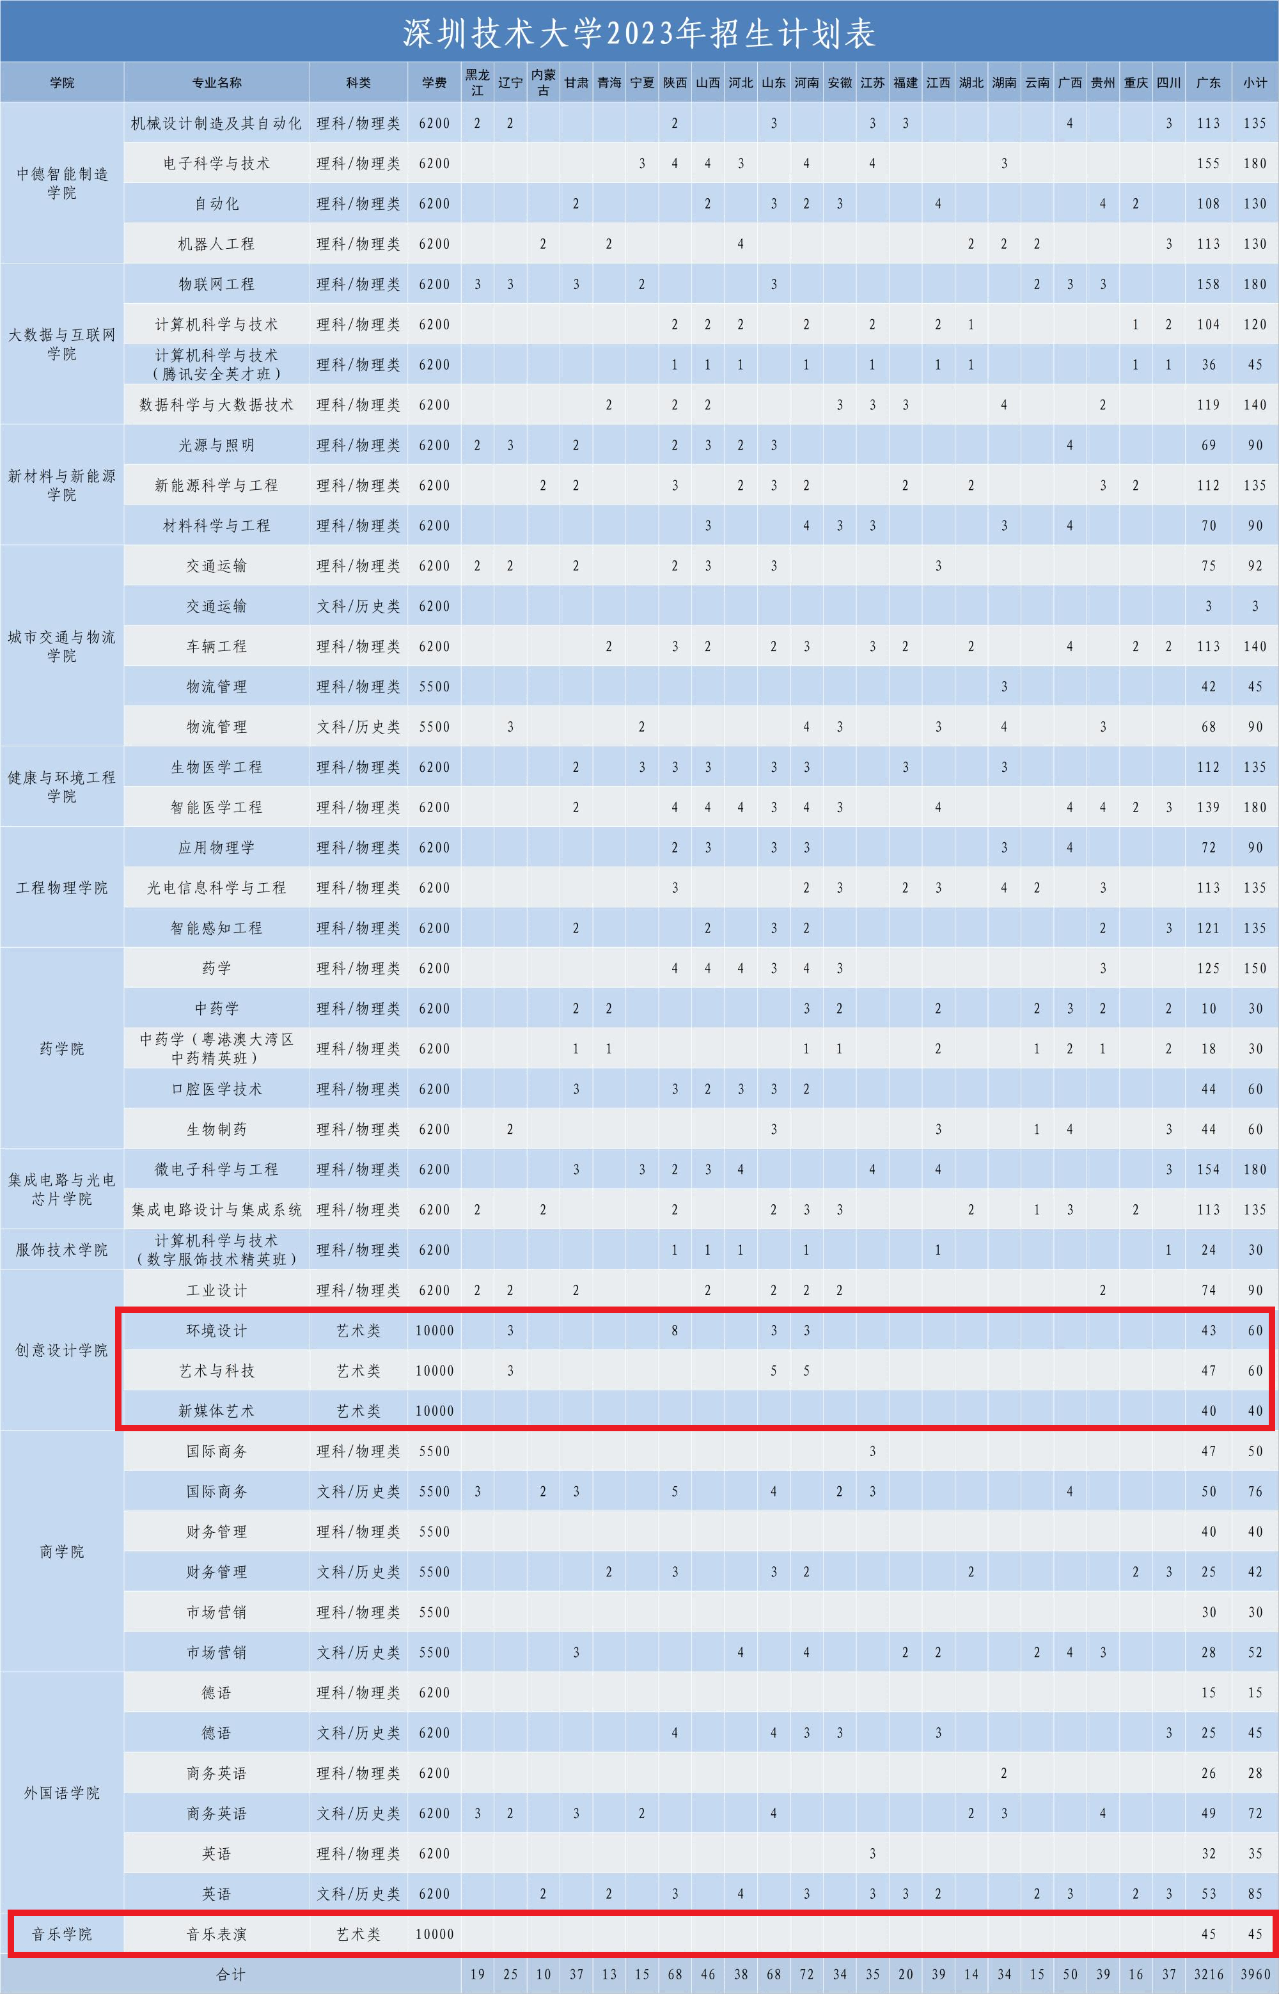The image size is (1279, 1994).
Task: Select the 广东 column header
Action: pos(1209,82)
